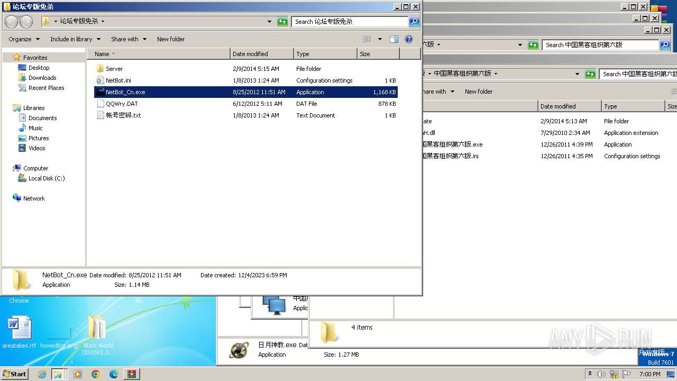Show the preview pane

point(394,39)
